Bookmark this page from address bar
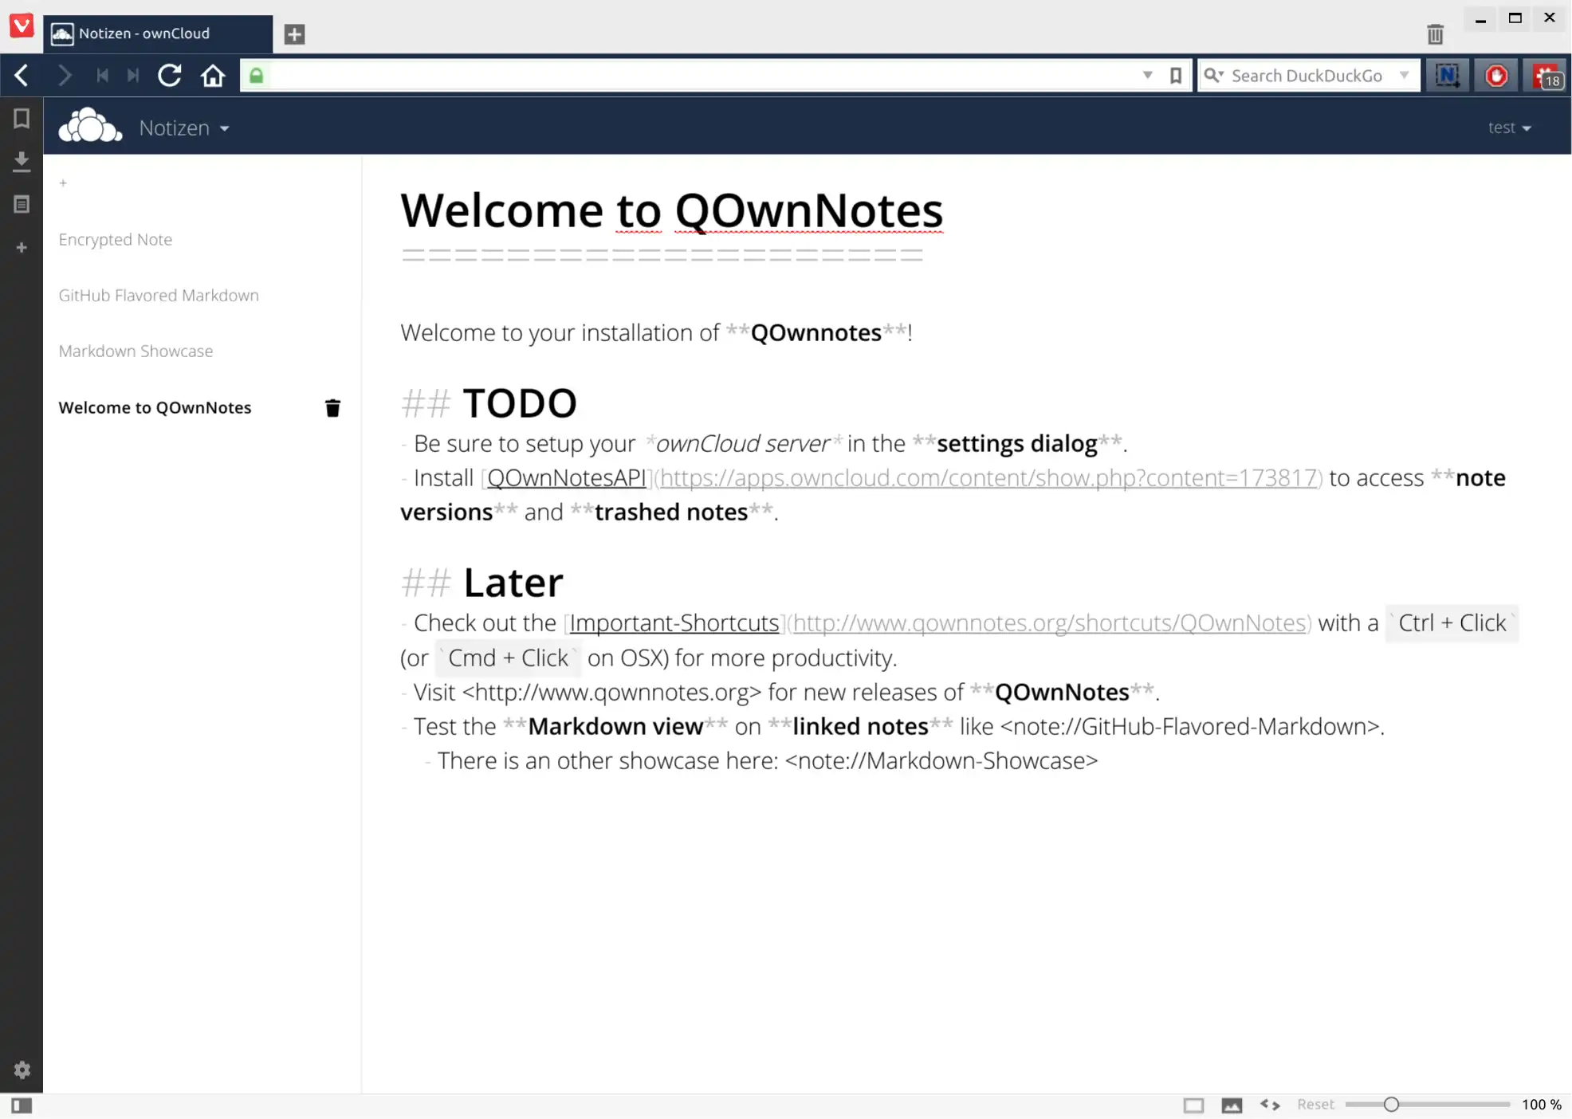Screen dimensions: 1572x1119 [x=1176, y=76]
